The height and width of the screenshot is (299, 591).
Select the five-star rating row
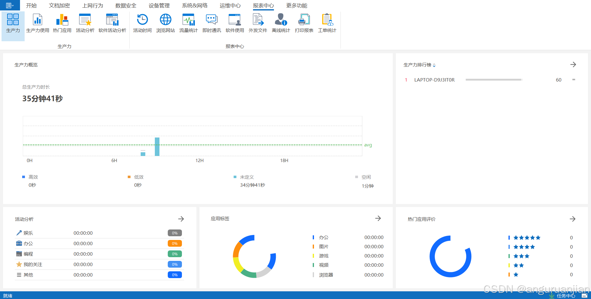[541, 237]
